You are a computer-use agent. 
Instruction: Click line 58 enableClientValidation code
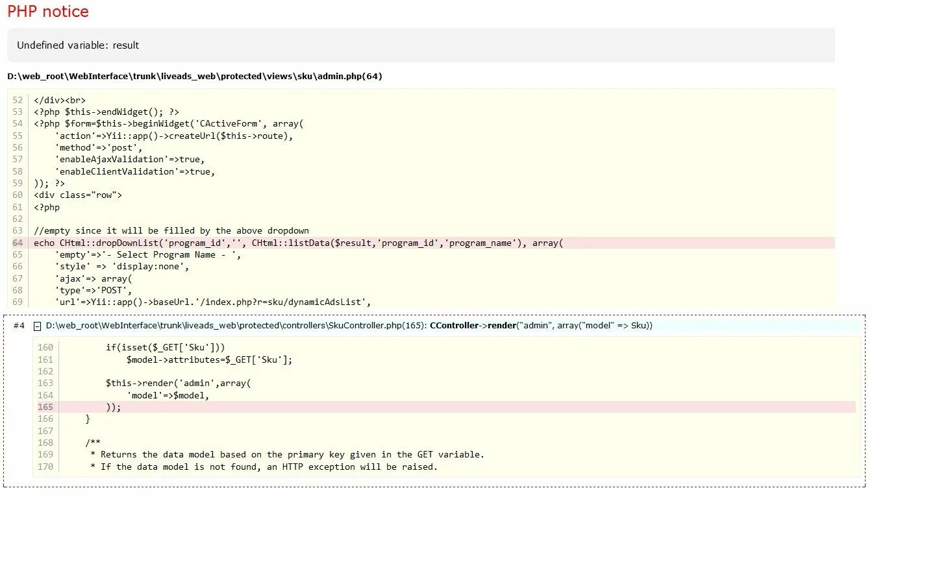(135, 172)
